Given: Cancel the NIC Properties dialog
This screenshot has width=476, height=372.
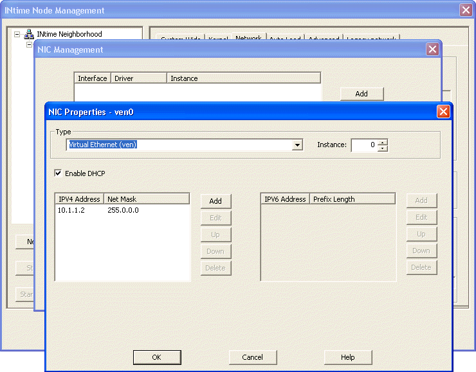Looking at the screenshot, I should pyautogui.click(x=253, y=357).
